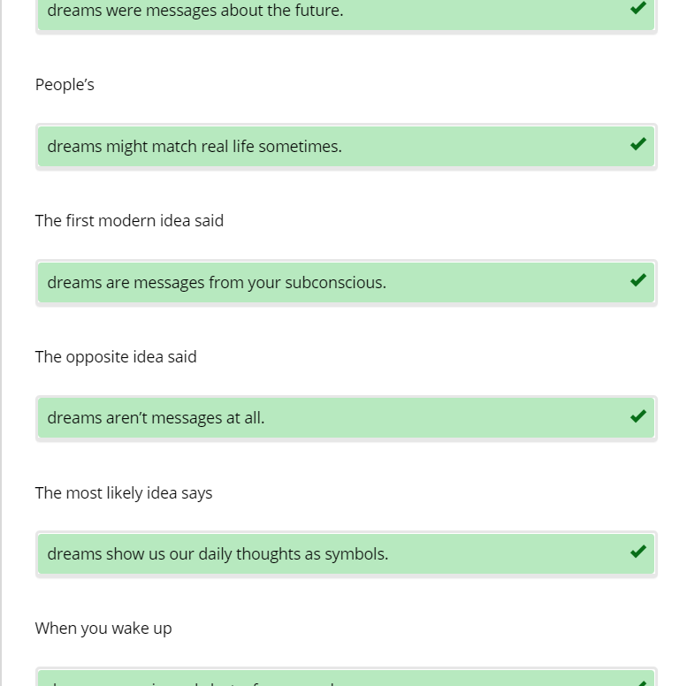Select the answer 'dreams might match real life sometimes.'
The height and width of the screenshot is (686, 687).
pyautogui.click(x=195, y=147)
